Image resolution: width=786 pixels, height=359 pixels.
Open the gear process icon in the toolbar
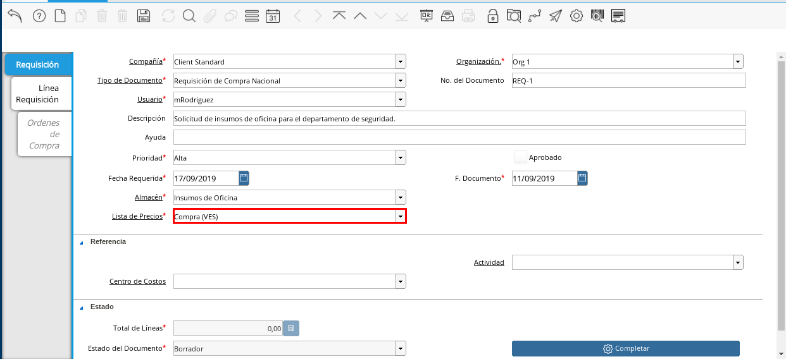click(x=576, y=16)
